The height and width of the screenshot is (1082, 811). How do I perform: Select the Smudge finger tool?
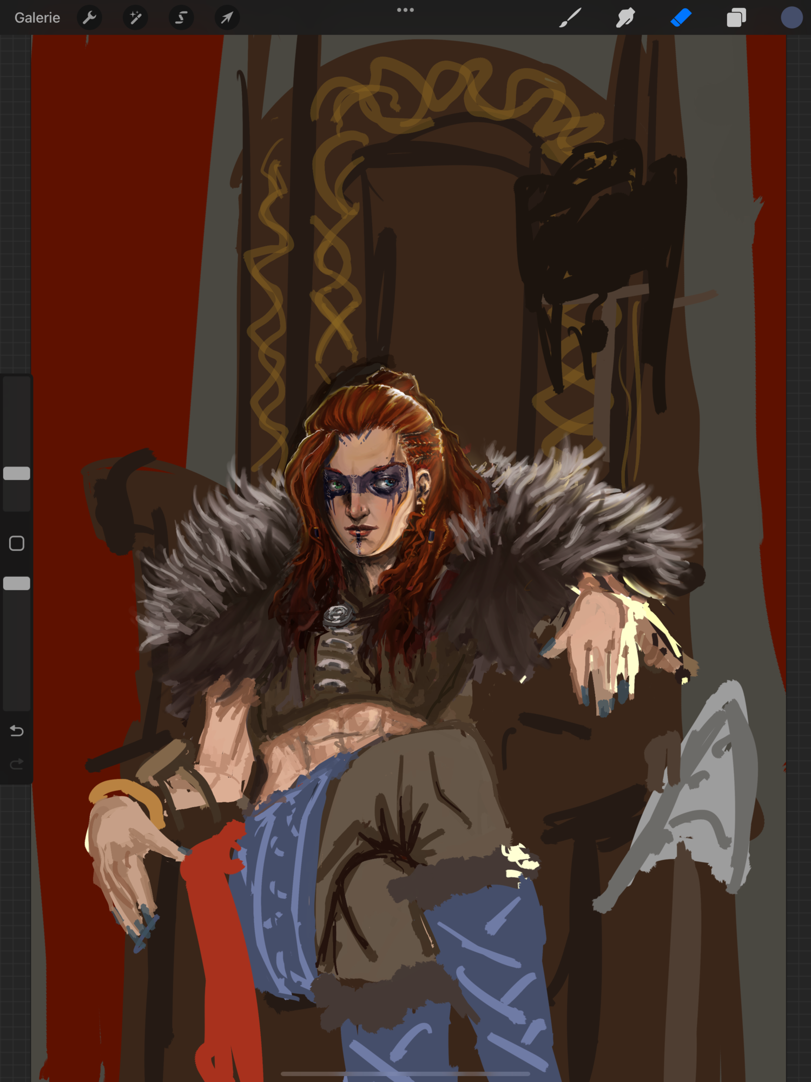(x=625, y=18)
